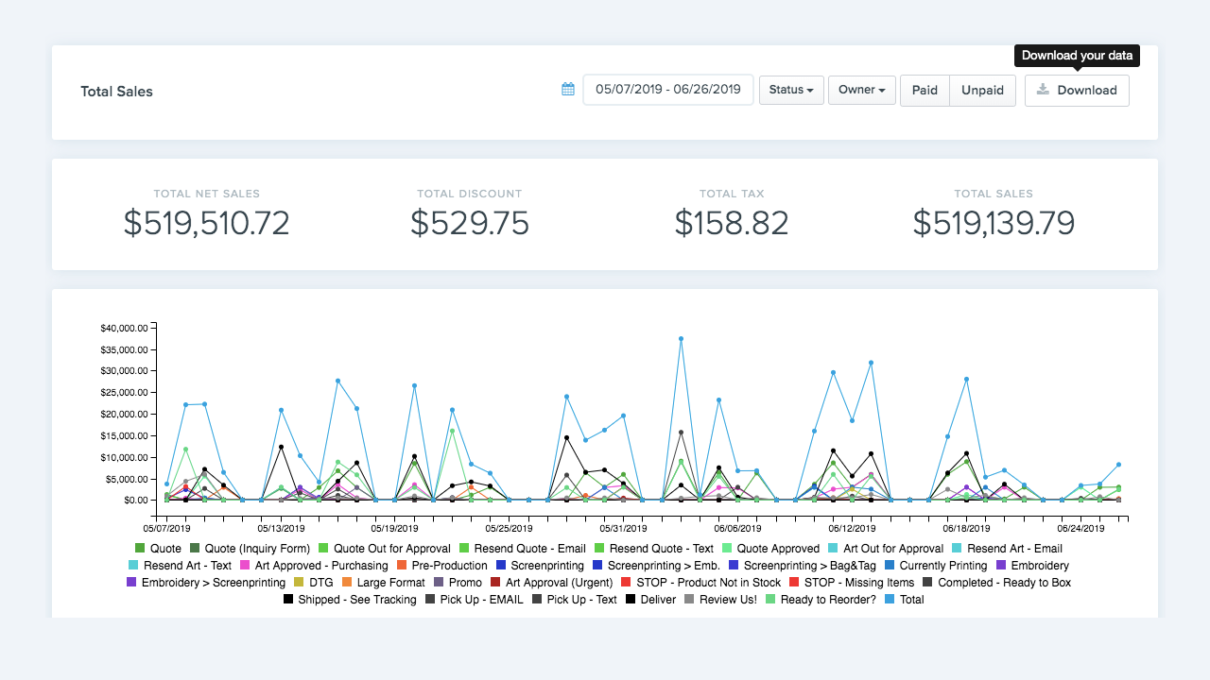This screenshot has width=1210, height=680.
Task: Click the Embroidery legend square
Action: tap(1001, 566)
